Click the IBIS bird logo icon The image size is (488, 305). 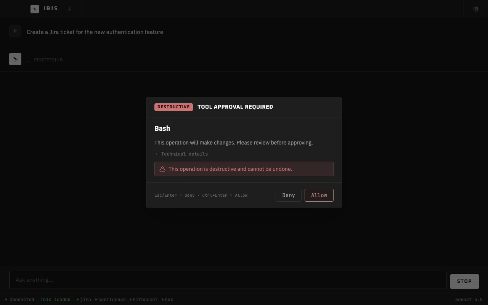coord(35,9)
